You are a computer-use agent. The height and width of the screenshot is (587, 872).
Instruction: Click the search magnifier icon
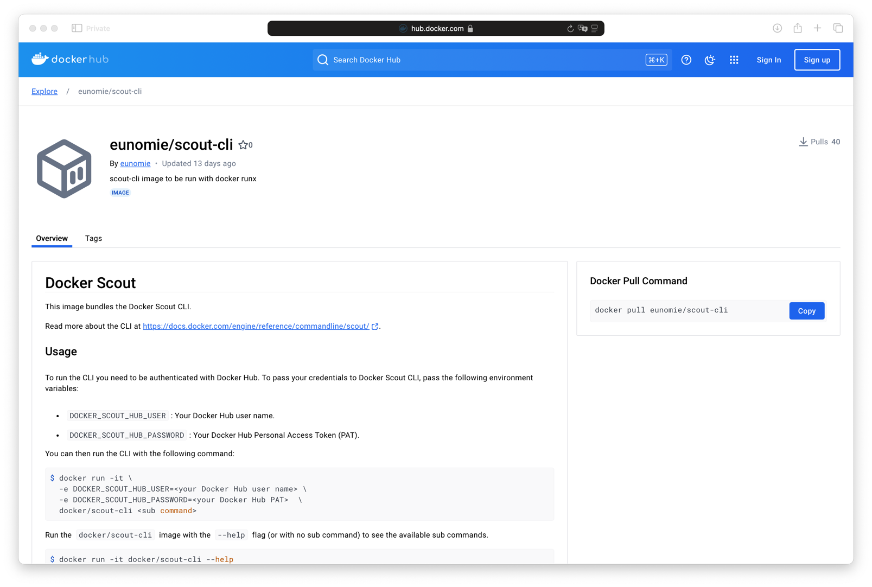click(x=323, y=60)
